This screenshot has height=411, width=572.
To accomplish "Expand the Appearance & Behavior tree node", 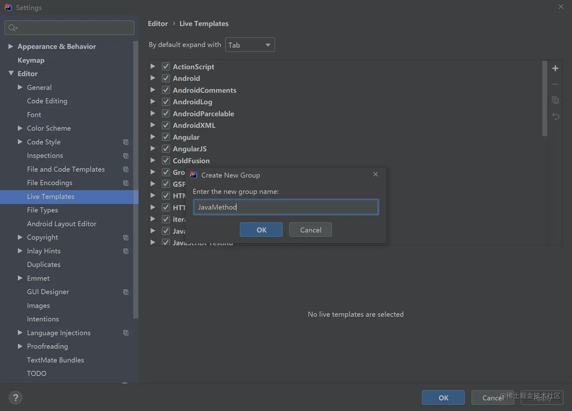I will (x=11, y=46).
